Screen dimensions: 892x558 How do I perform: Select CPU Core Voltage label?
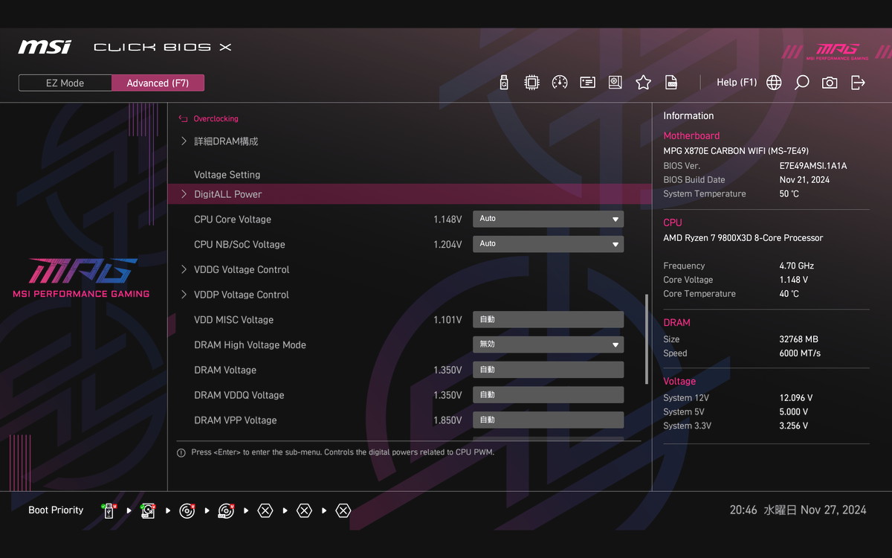tap(233, 219)
